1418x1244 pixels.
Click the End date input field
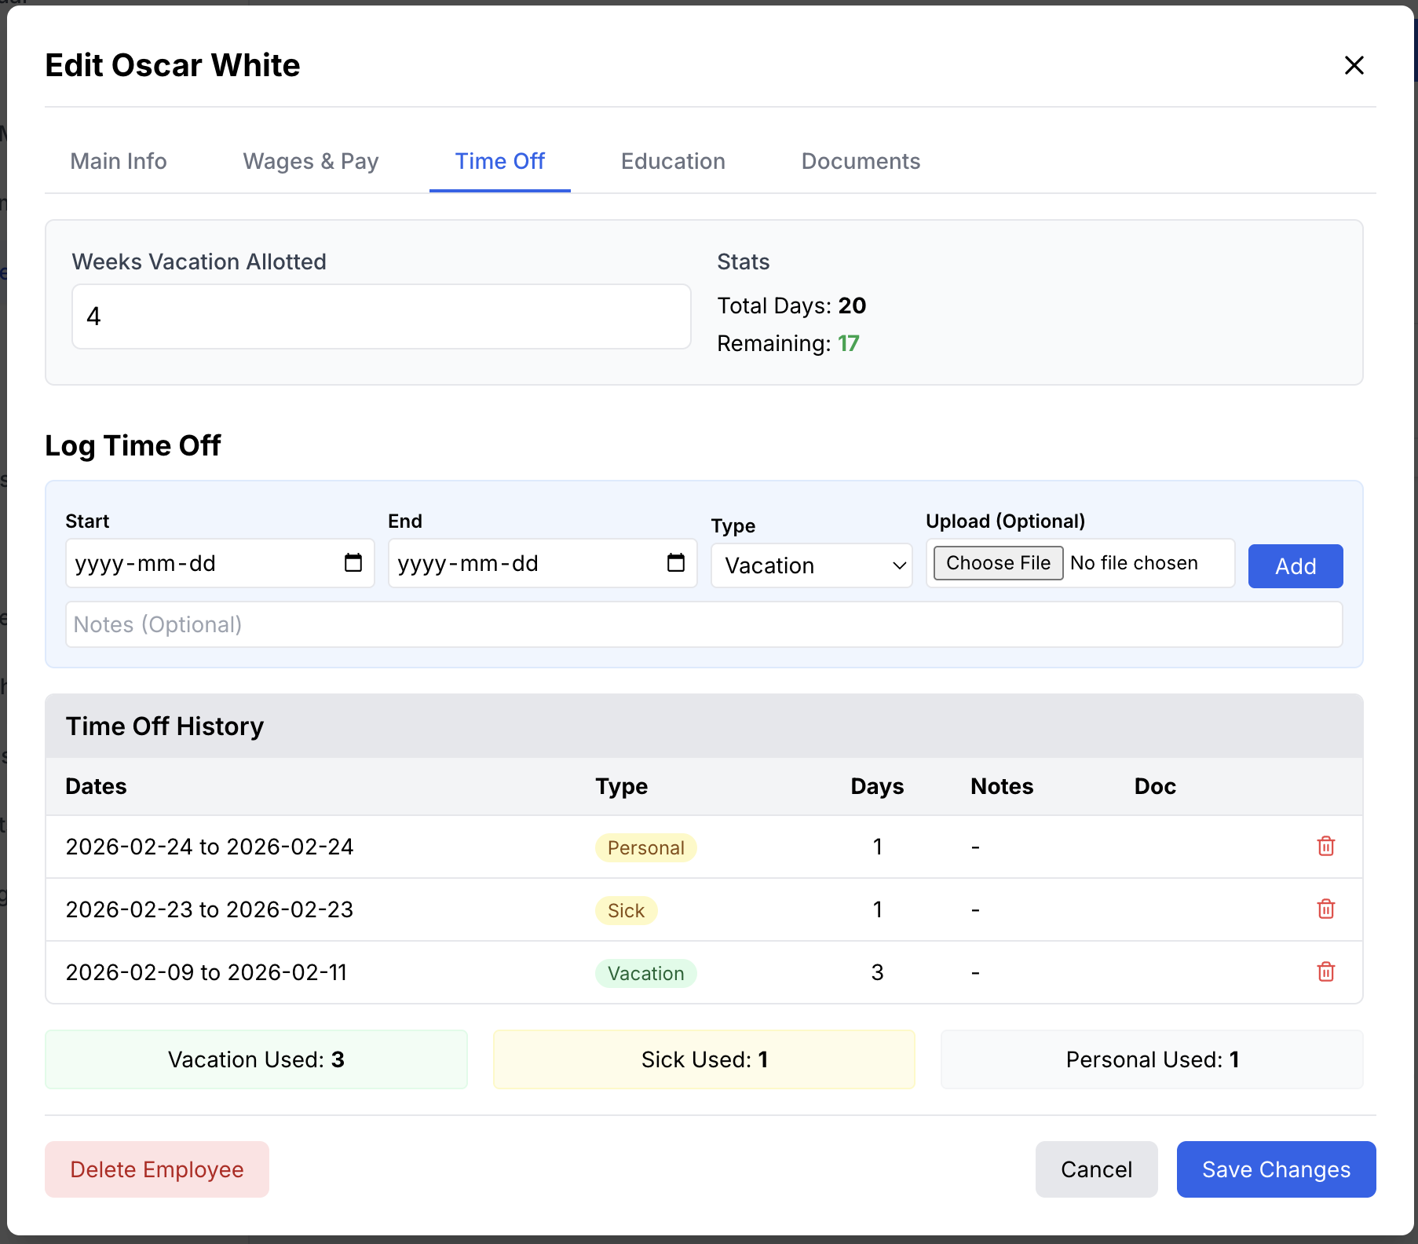[x=543, y=563]
